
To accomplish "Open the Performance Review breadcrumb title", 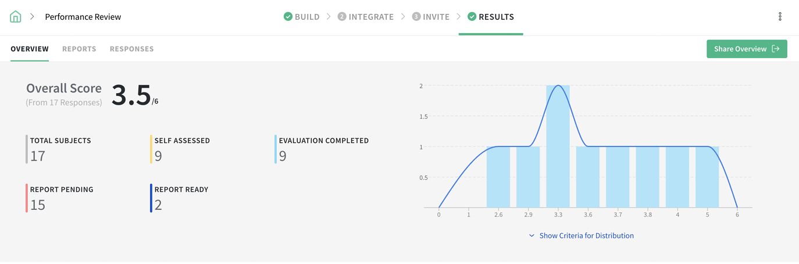I will 83,17.
